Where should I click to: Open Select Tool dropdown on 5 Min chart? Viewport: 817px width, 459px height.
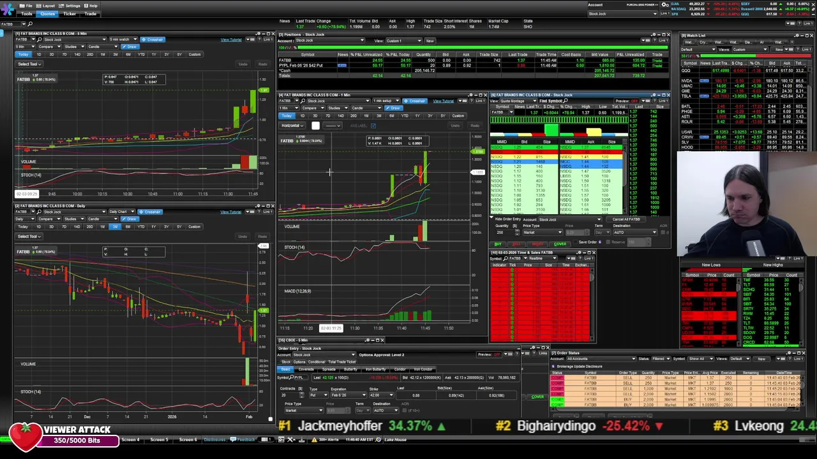(x=29, y=64)
